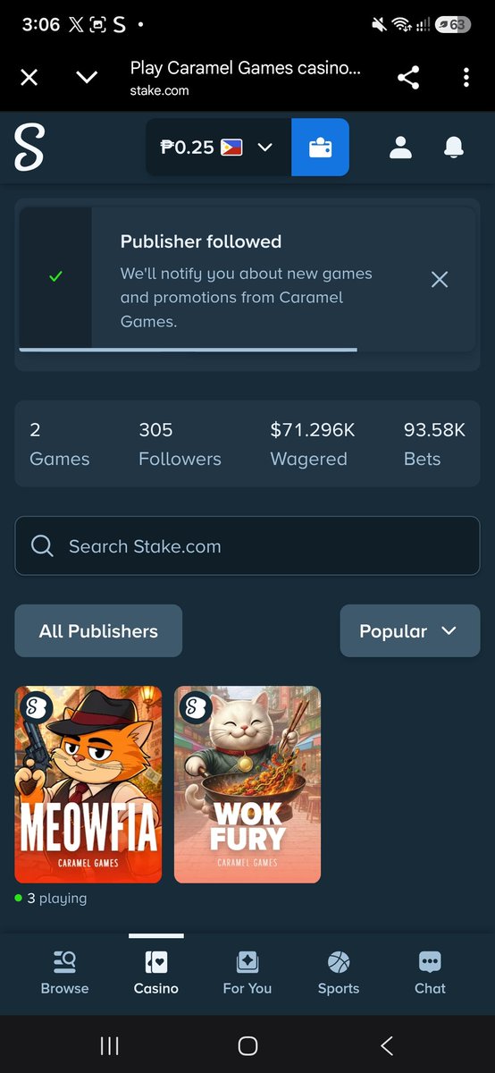Click the All Publishers button
Viewport: 495px width, 1073px height.
[98, 631]
